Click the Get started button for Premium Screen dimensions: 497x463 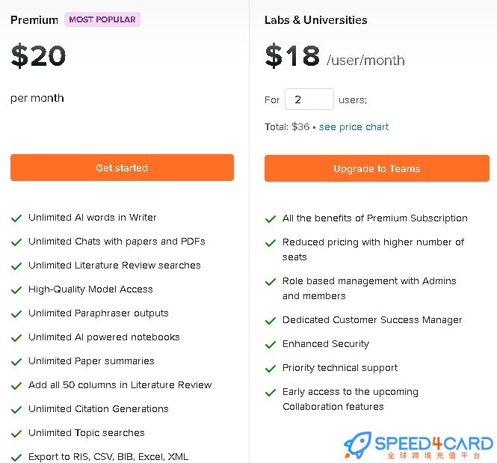click(x=122, y=168)
